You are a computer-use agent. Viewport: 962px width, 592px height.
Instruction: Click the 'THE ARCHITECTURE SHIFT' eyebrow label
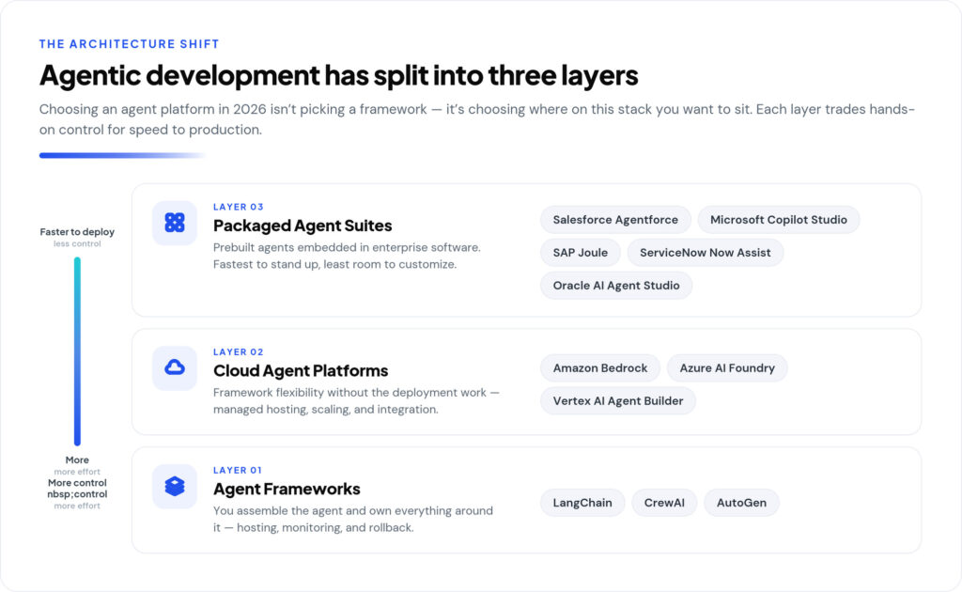coord(129,44)
